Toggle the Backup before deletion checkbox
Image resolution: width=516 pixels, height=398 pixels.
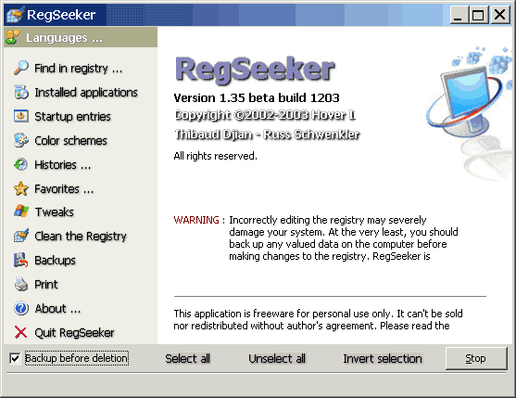tap(15, 358)
